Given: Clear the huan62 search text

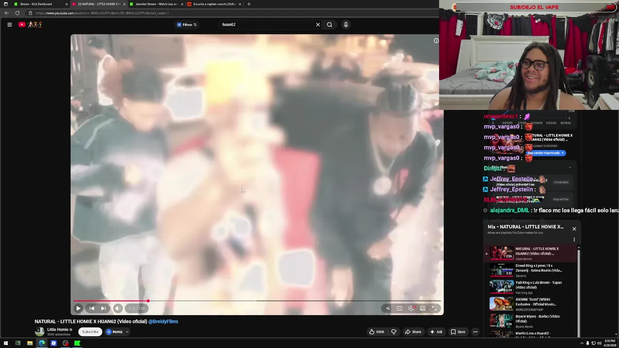Looking at the screenshot, I should tap(318, 25).
